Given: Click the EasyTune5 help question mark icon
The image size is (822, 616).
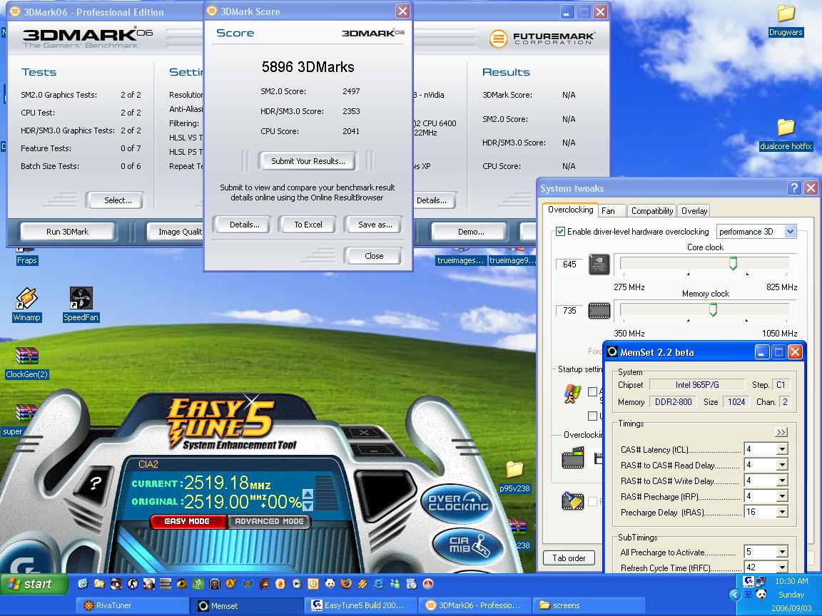Looking at the screenshot, I should click(x=95, y=484).
